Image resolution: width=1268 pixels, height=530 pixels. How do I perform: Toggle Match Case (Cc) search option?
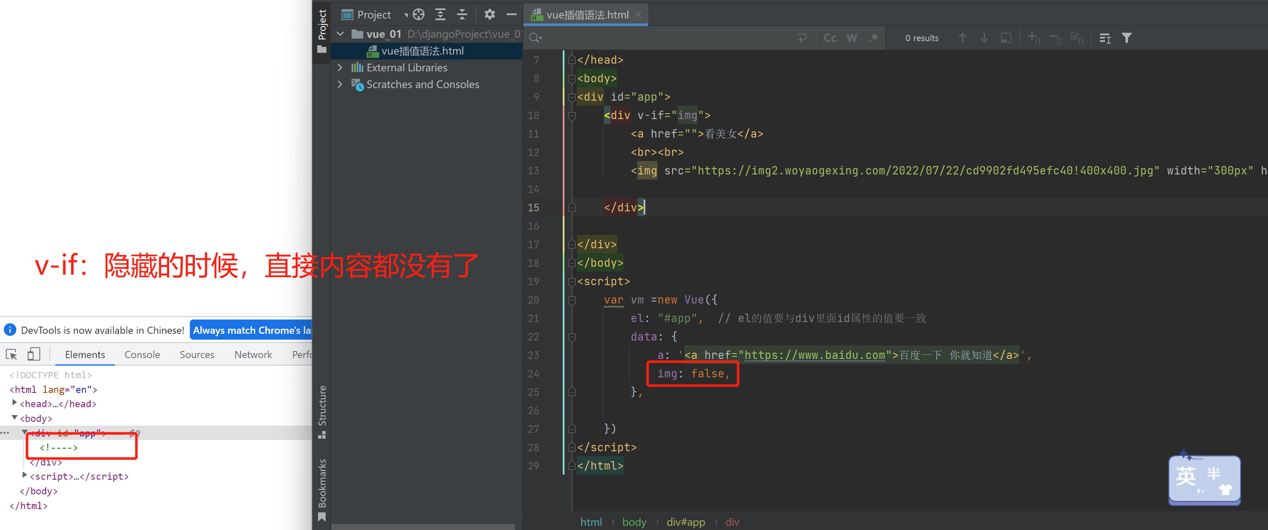tap(830, 38)
